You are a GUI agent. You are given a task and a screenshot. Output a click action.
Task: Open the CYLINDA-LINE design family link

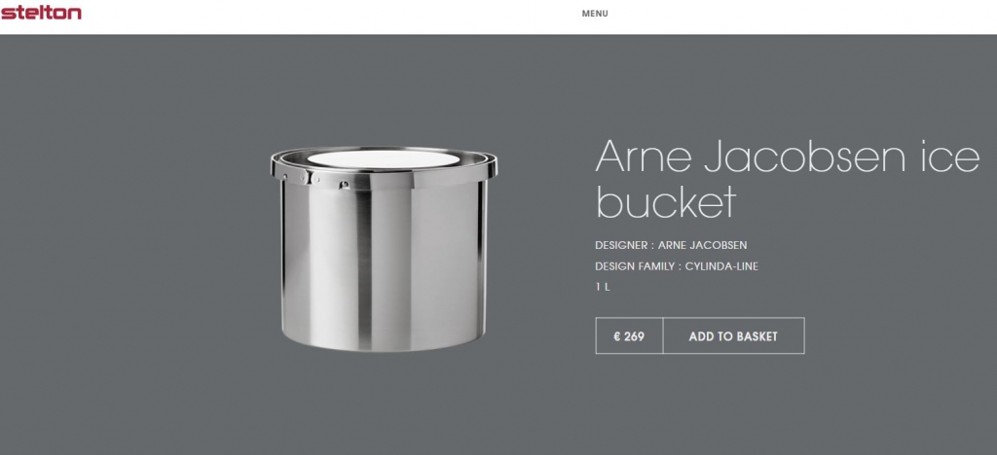[721, 266]
